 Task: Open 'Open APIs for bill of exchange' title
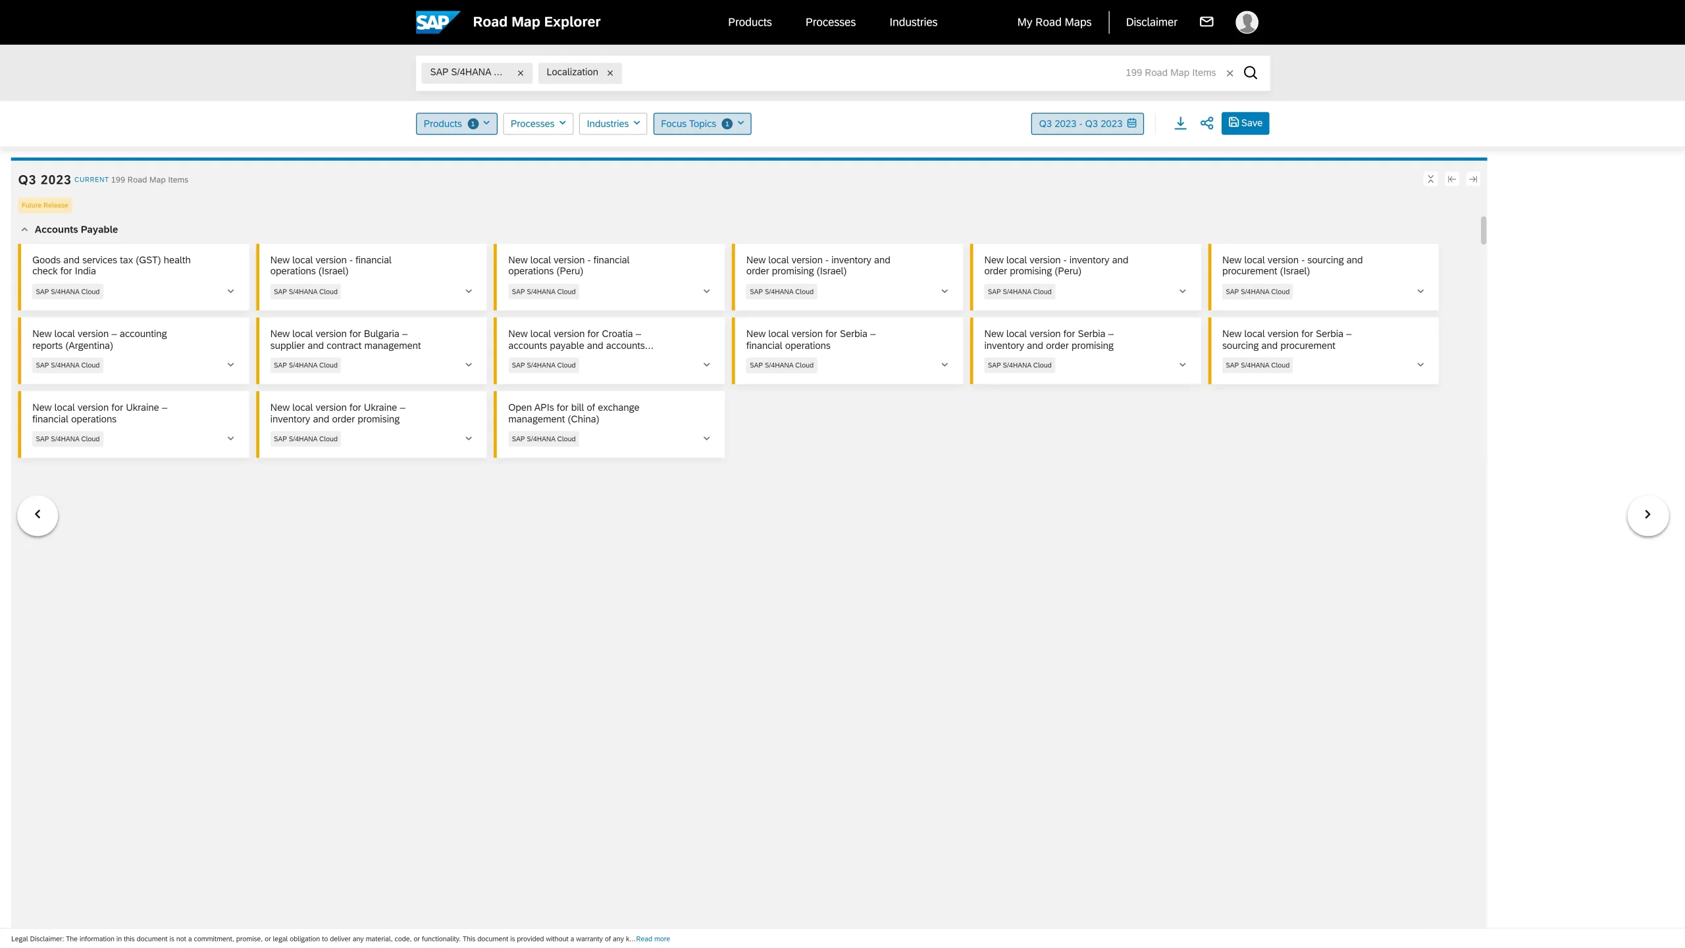tap(573, 413)
